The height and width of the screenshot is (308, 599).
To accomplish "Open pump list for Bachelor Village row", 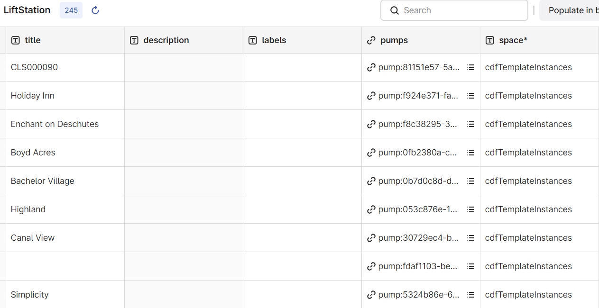I will (470, 181).
